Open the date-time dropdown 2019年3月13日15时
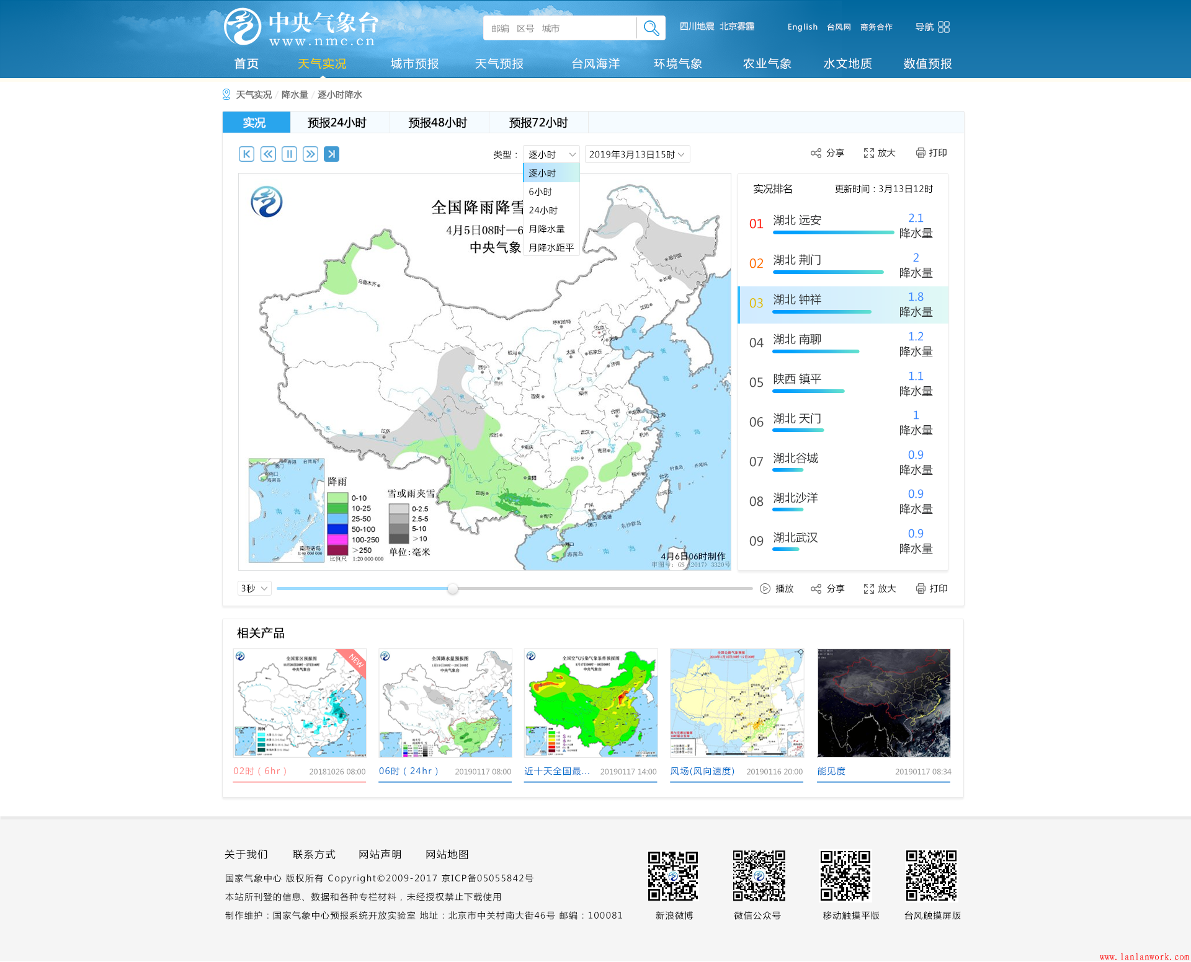 [637, 154]
